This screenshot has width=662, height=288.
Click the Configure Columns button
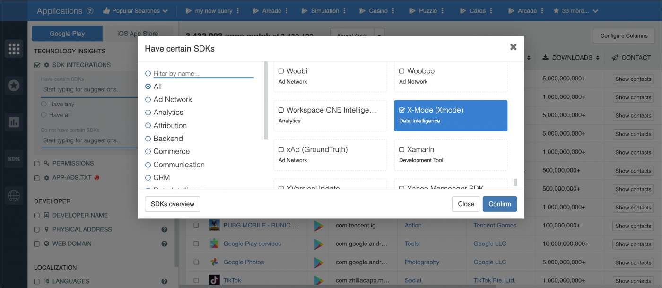click(x=624, y=36)
